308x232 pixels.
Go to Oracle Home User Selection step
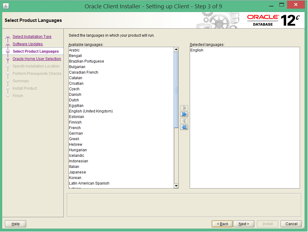coord(37,59)
